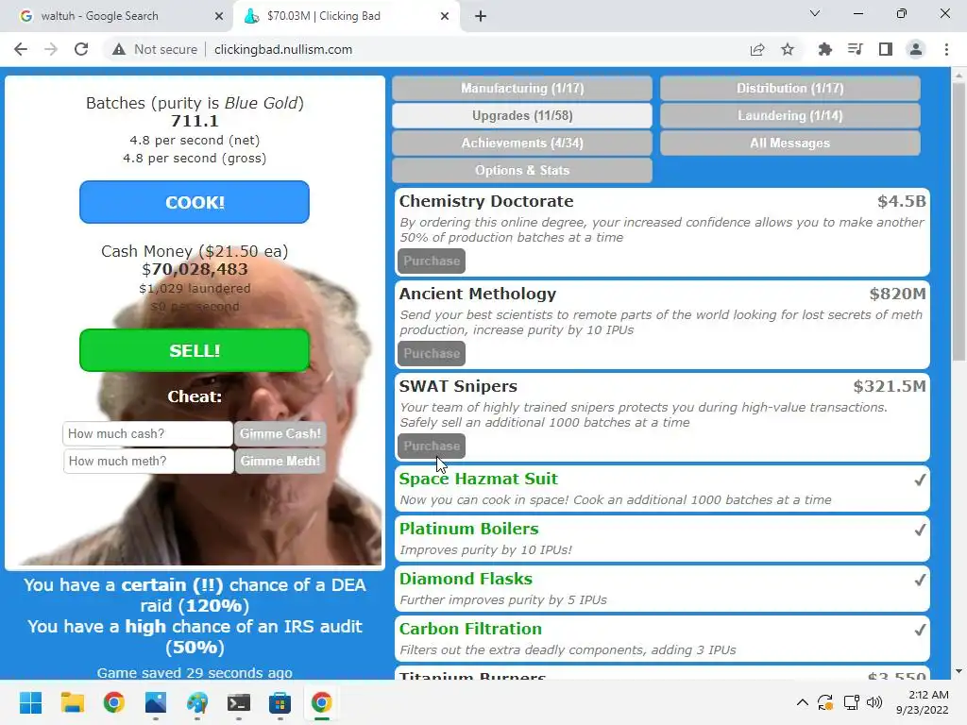Click the $820M price label

pyautogui.click(x=897, y=295)
